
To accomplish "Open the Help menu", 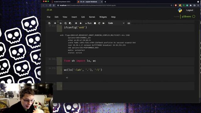I will pos(113,17).
